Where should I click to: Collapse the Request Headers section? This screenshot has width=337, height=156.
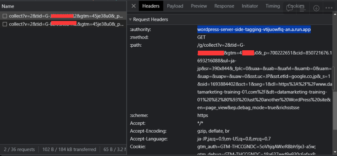click(130, 19)
